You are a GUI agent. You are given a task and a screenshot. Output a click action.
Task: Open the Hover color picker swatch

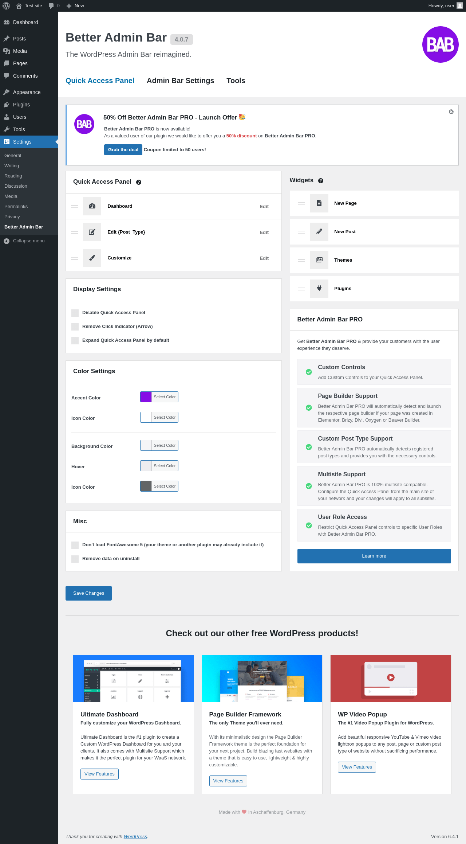(146, 466)
